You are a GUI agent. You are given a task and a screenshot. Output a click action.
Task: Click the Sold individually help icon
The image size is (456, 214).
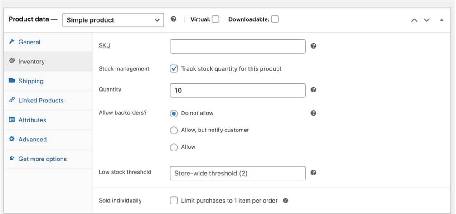pyautogui.click(x=286, y=200)
